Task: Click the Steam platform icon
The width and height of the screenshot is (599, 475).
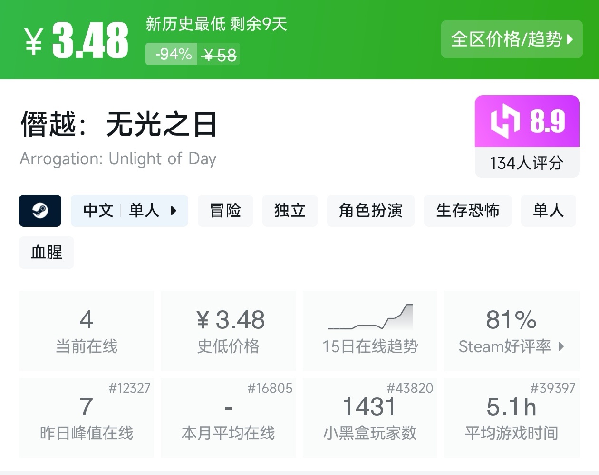Action: click(x=40, y=211)
